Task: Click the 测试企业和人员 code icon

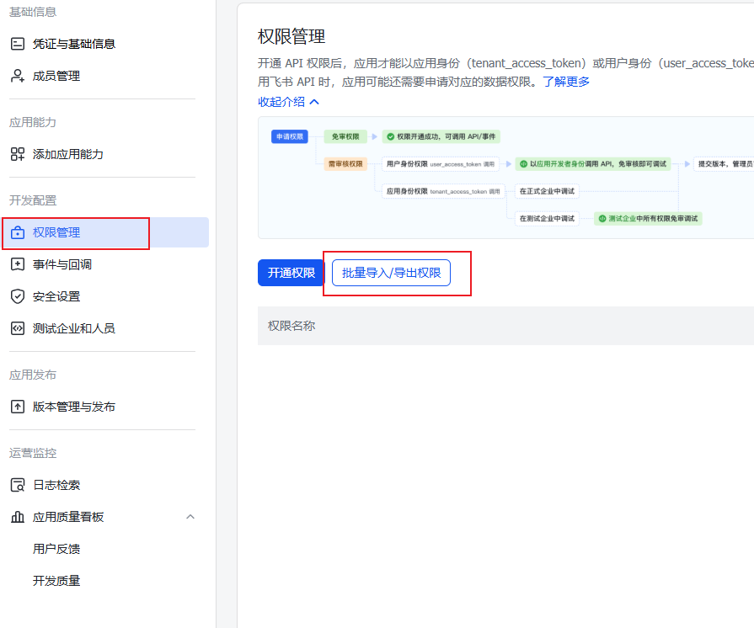Action: click(x=18, y=328)
